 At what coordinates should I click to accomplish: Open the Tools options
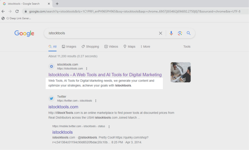187,47
